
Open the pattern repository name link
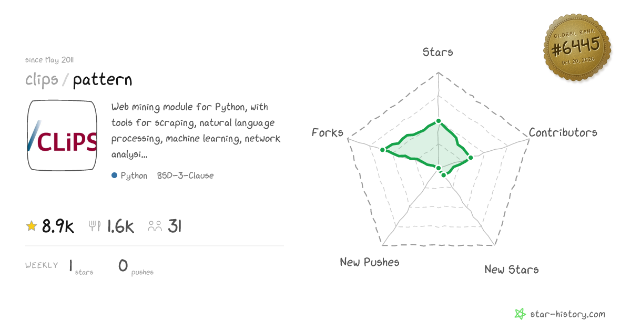(103, 80)
